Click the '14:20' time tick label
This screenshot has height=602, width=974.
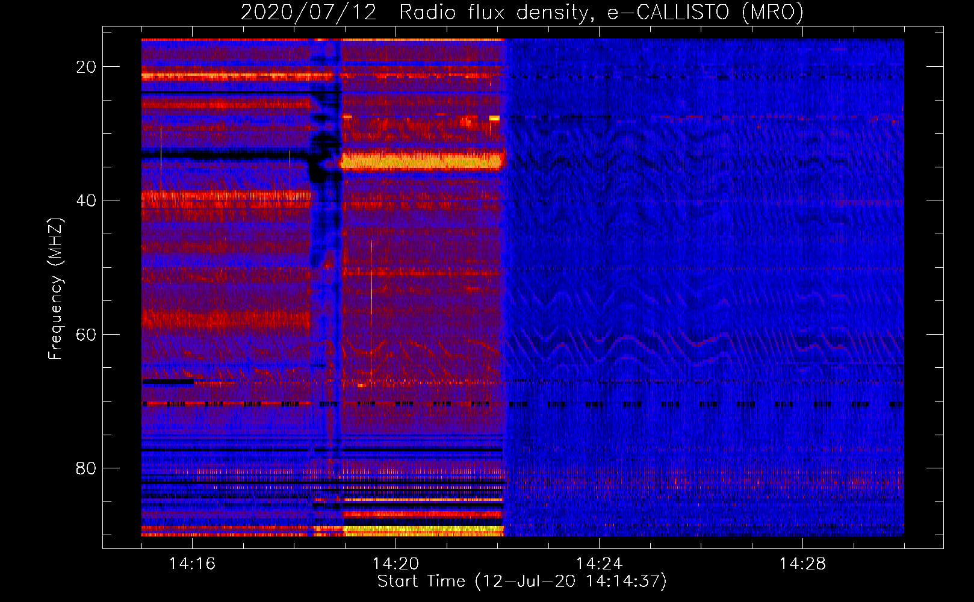click(395, 564)
